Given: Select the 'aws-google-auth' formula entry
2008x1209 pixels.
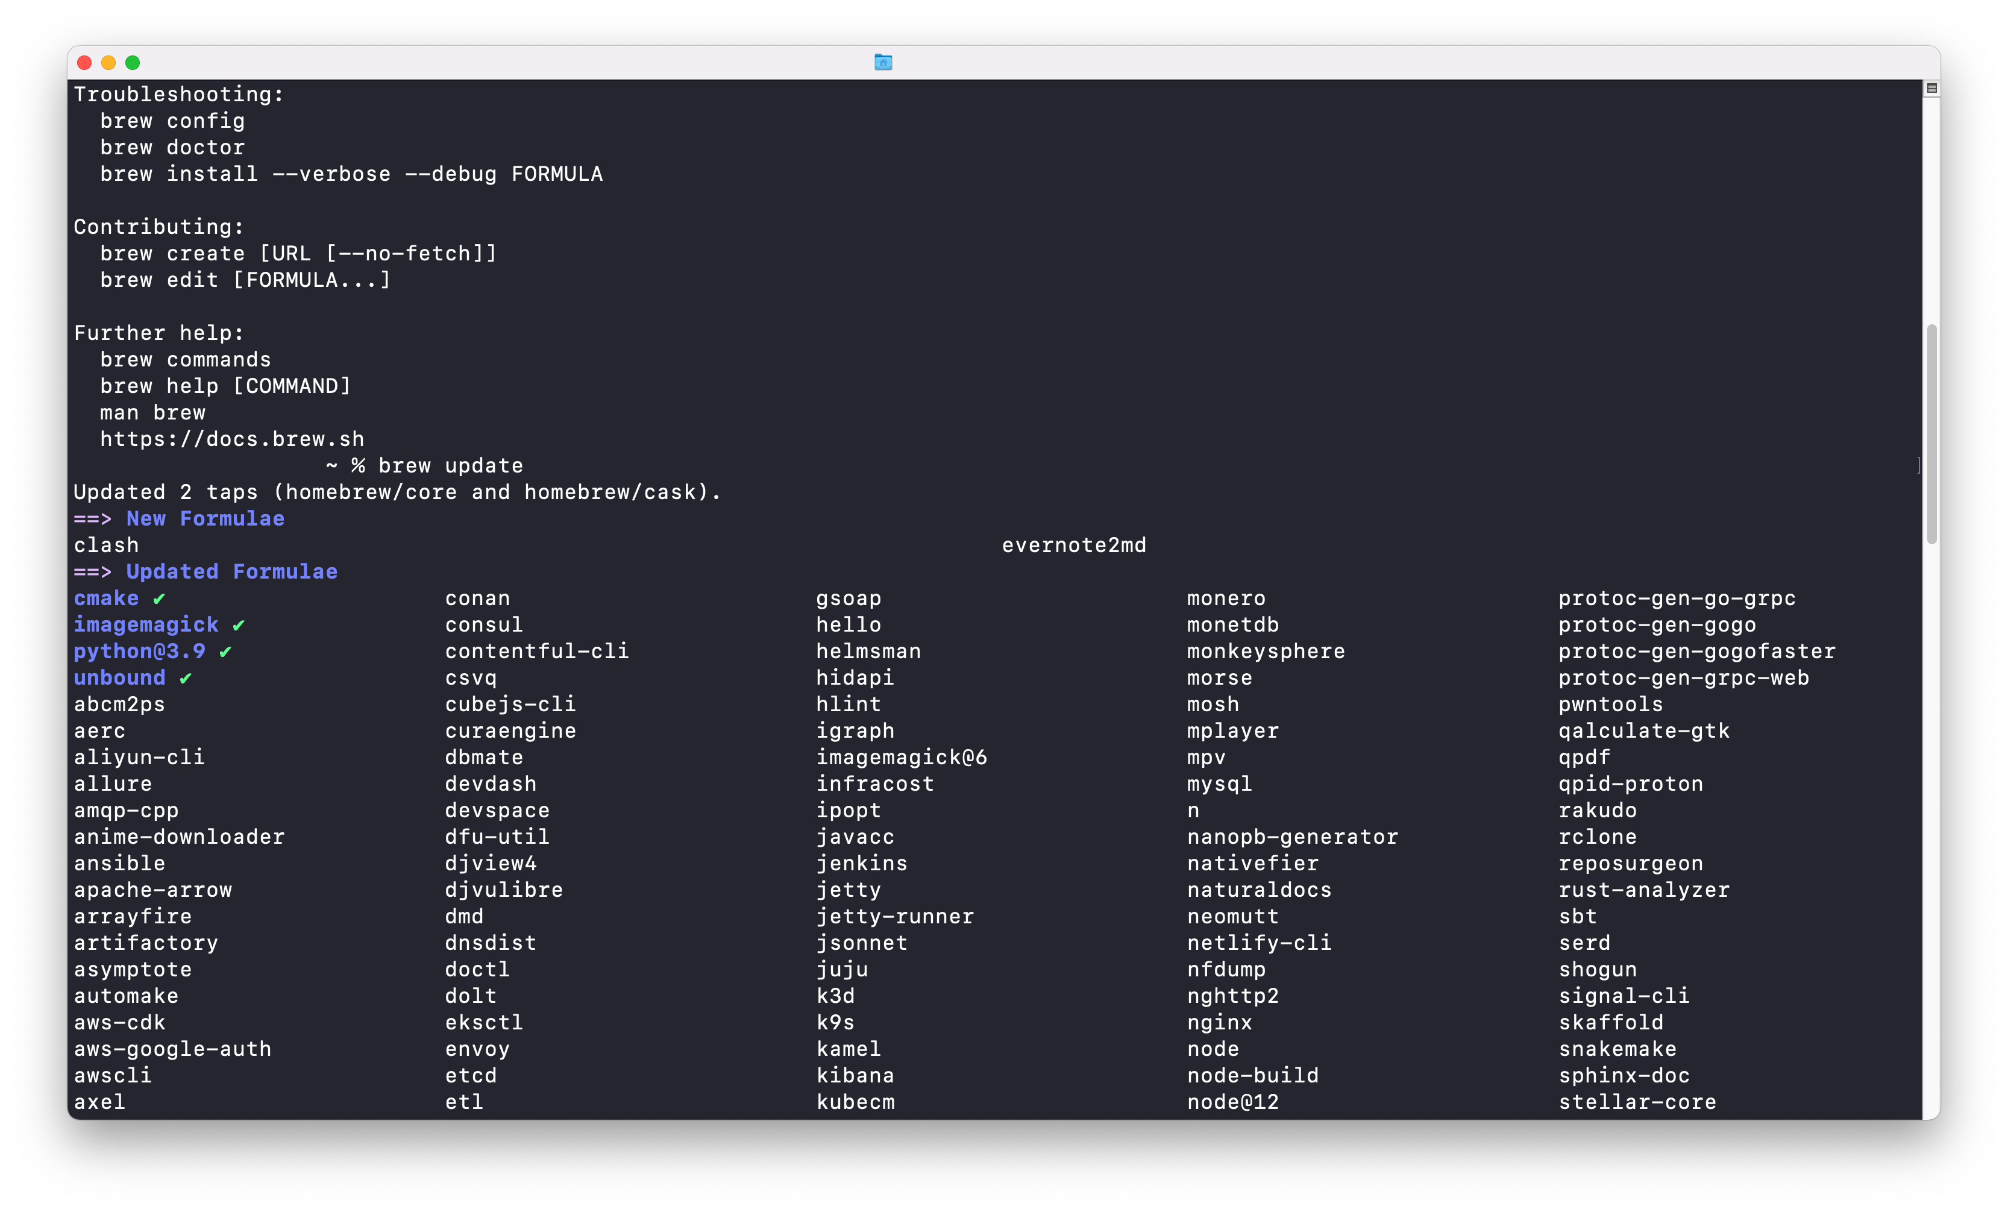Looking at the screenshot, I should [x=173, y=1049].
